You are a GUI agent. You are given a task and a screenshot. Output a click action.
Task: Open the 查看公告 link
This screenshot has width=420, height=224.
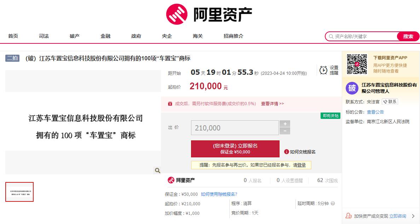pyautogui.click(x=375, y=112)
